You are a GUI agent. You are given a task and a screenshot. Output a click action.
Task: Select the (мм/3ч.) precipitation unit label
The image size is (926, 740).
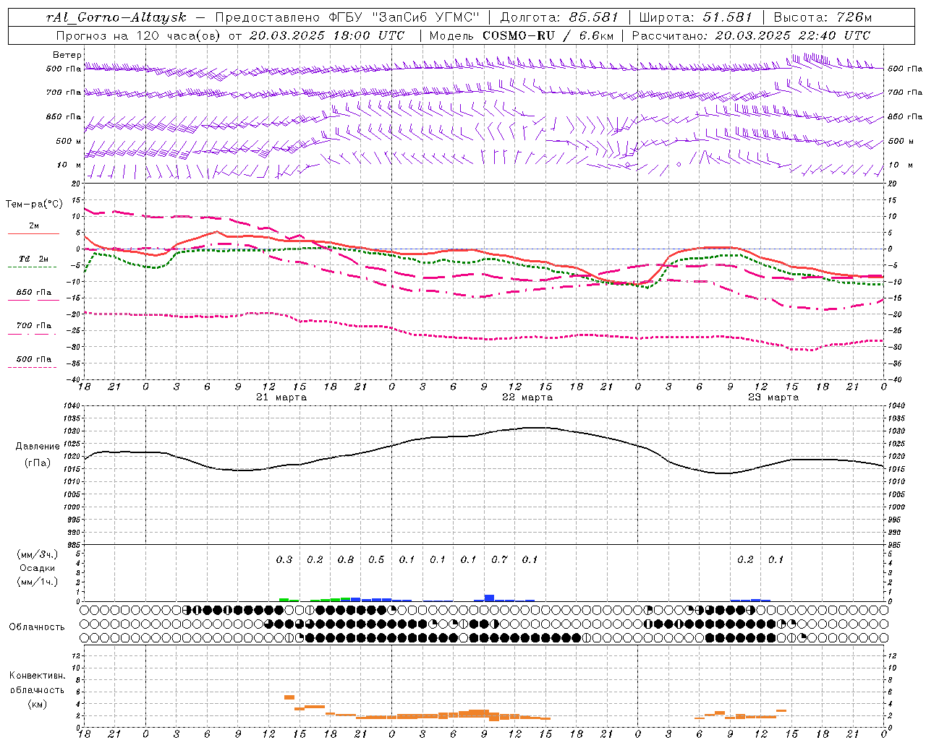click(38, 554)
